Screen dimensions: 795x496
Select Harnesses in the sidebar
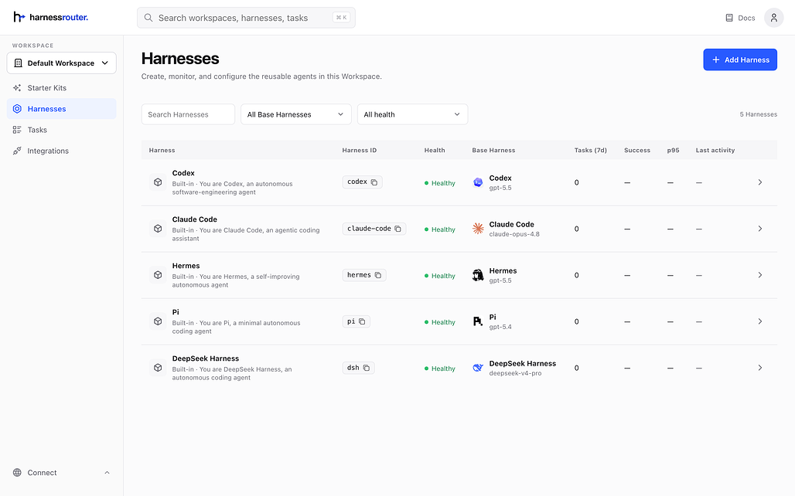tap(61, 109)
